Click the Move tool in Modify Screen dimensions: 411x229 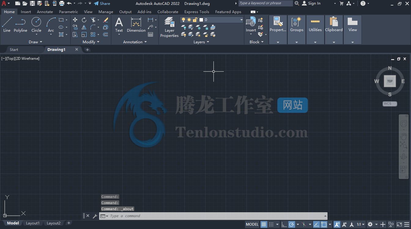[75, 20]
